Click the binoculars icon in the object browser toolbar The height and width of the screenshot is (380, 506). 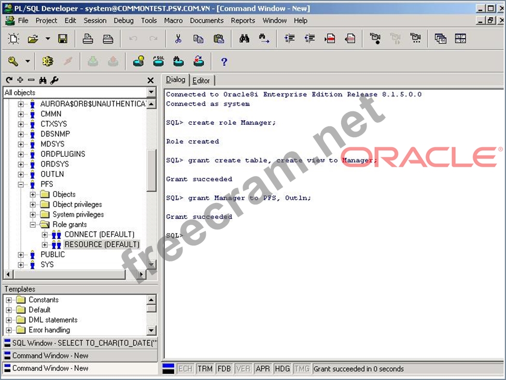[43, 80]
